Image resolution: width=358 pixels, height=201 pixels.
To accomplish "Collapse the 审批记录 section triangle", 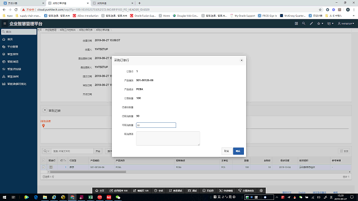I will (45, 111).
